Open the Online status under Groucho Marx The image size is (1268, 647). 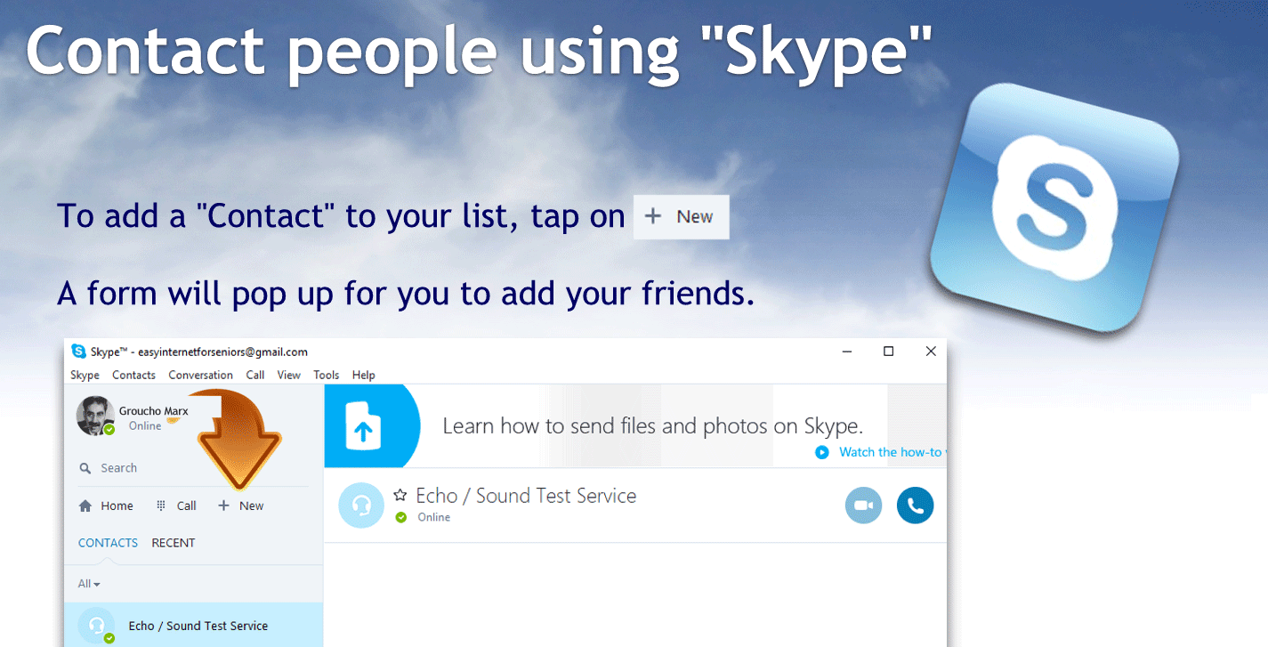(x=145, y=426)
